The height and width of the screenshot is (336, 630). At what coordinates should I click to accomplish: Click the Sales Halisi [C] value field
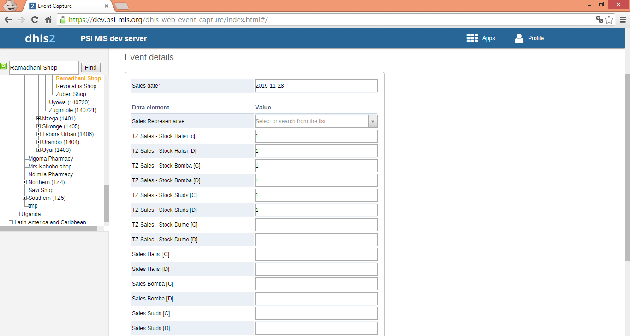(316, 254)
